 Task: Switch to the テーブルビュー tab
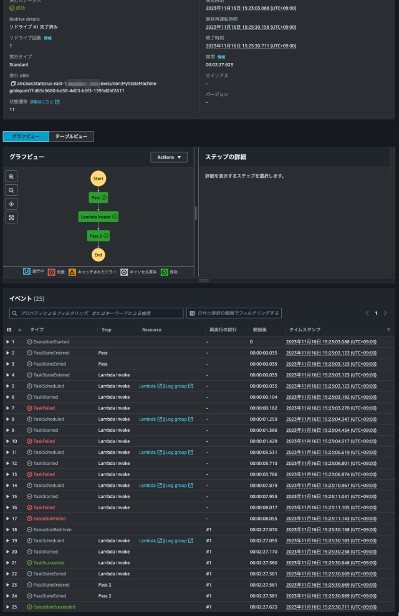(x=71, y=136)
